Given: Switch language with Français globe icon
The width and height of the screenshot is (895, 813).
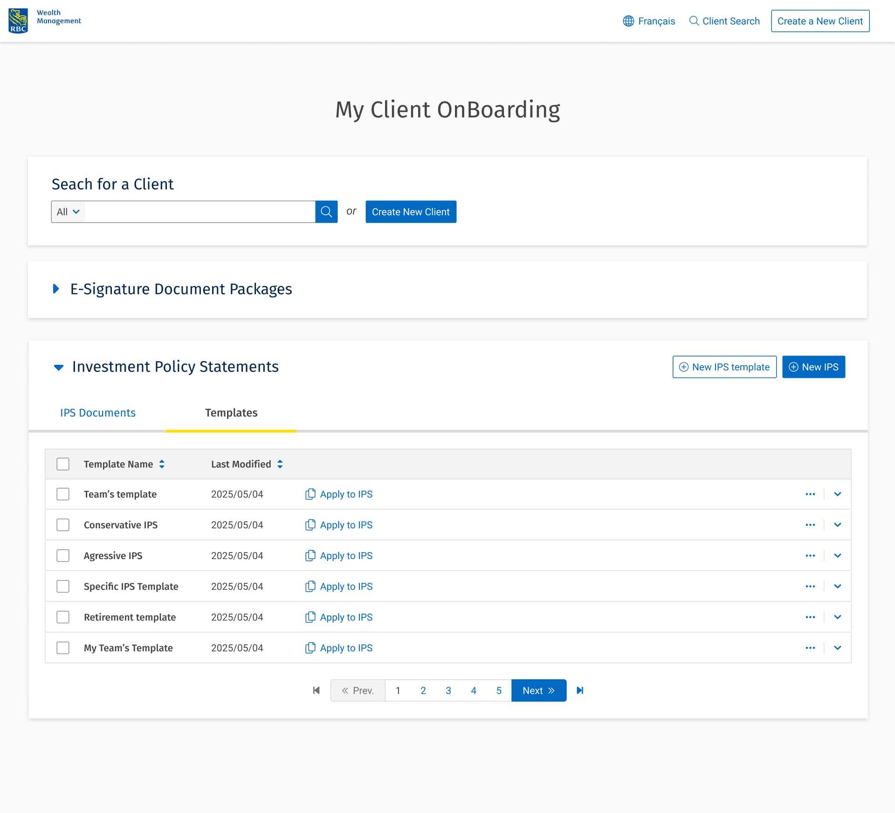Looking at the screenshot, I should click(628, 21).
